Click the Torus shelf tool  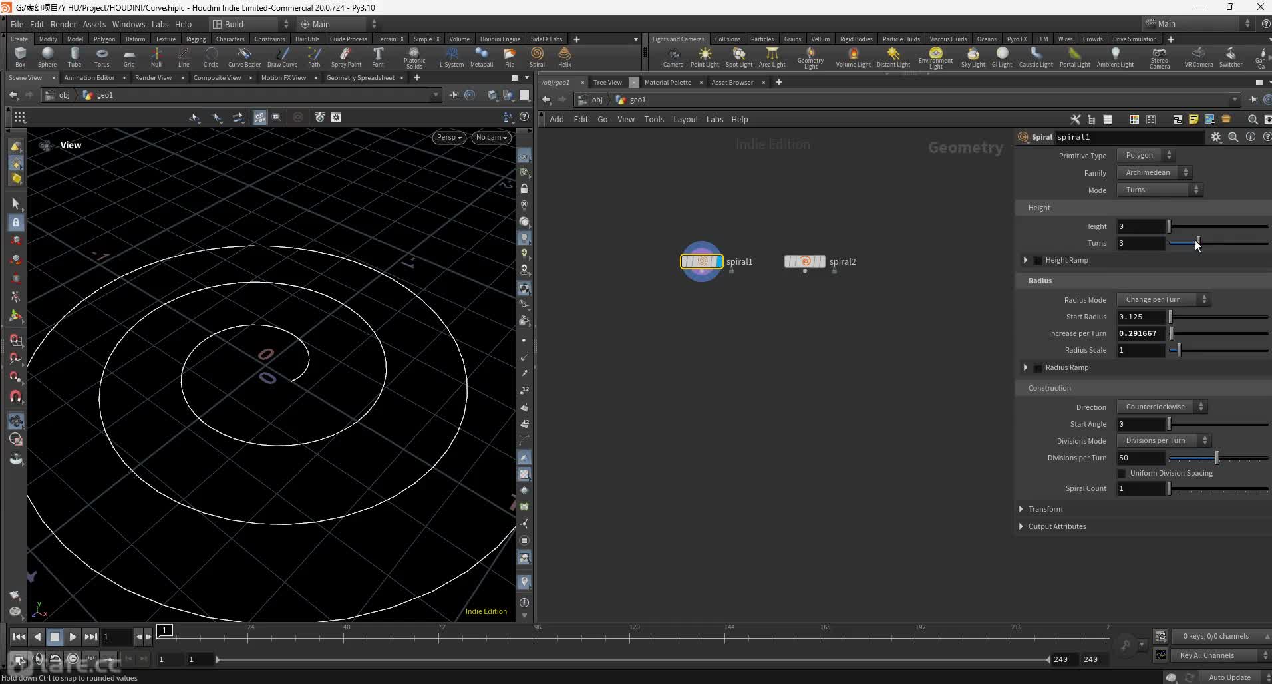click(102, 57)
